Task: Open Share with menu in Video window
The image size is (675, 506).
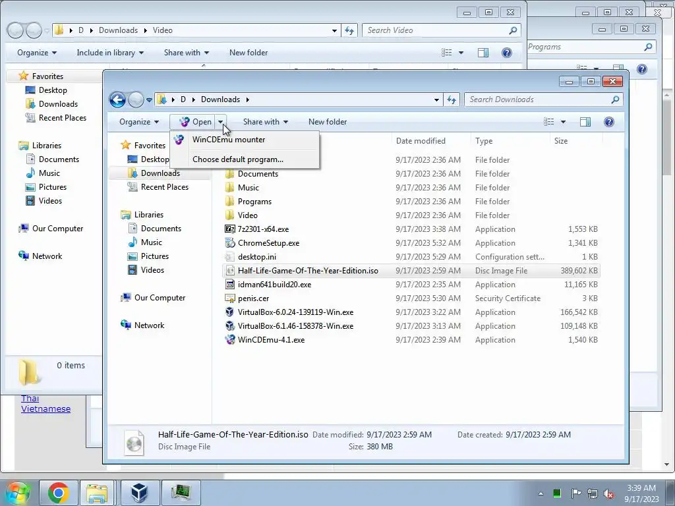Action: click(x=186, y=53)
